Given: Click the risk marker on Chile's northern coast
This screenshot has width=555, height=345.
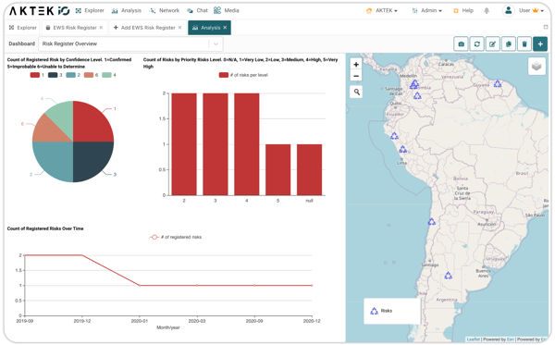Looking at the screenshot, I should 431,221.
